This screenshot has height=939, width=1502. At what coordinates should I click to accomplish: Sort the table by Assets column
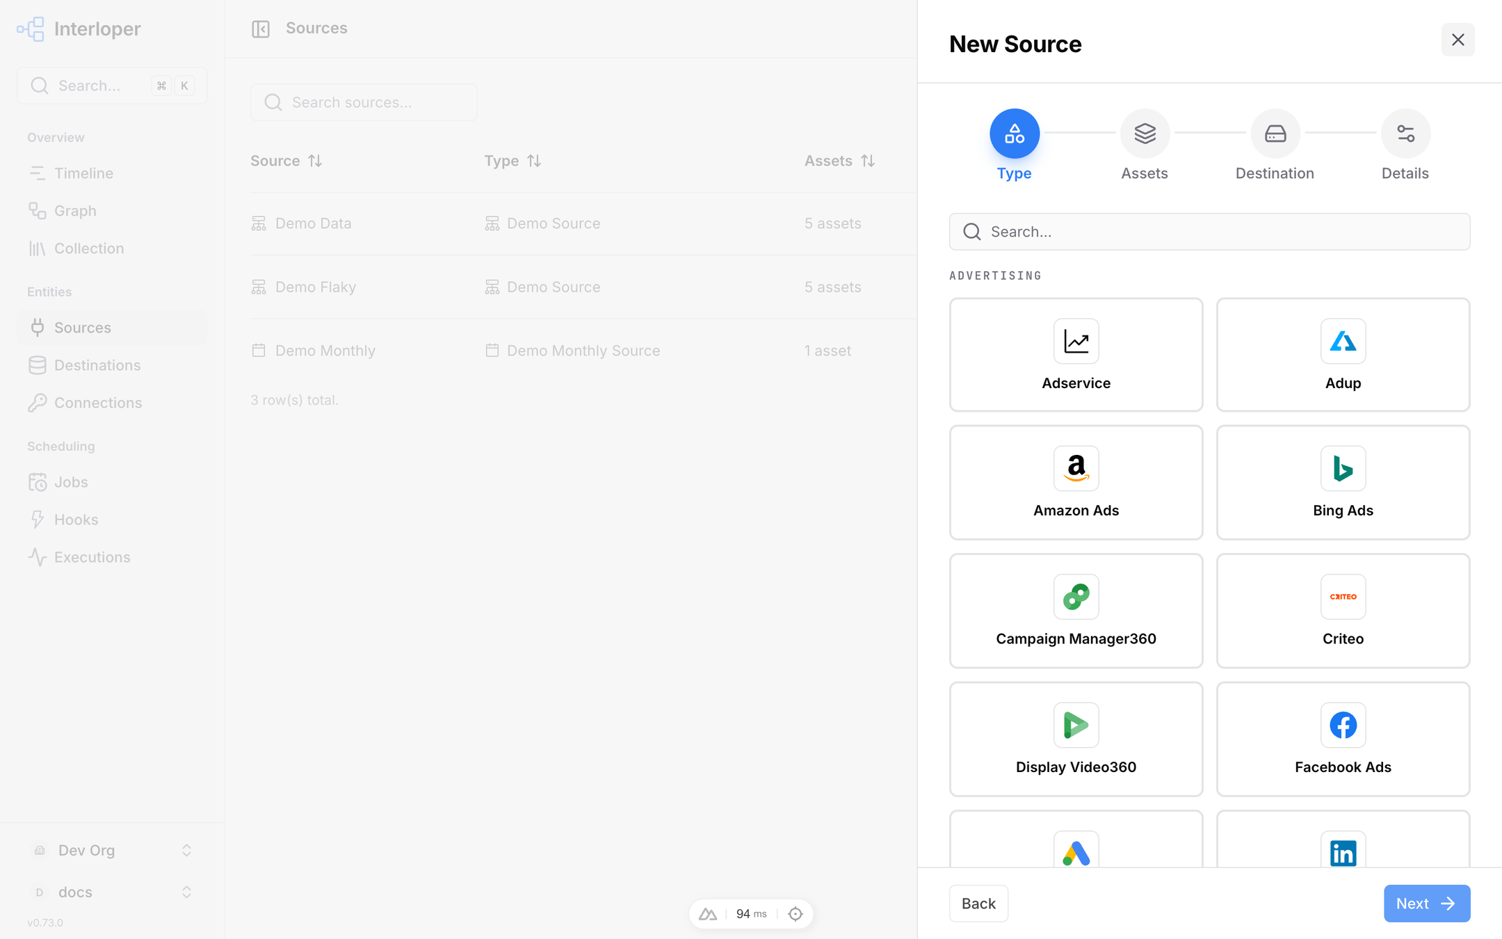[x=839, y=161]
